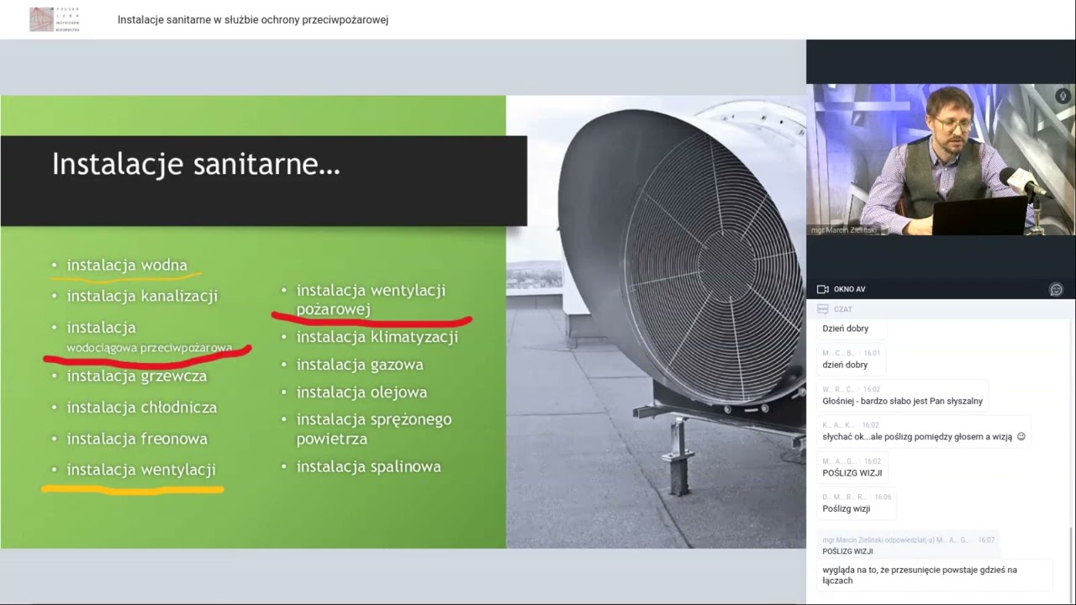This screenshot has height=605, width=1076.
Task: Click the 'instalacja klimatyzacji' bullet
Action: click(x=377, y=337)
